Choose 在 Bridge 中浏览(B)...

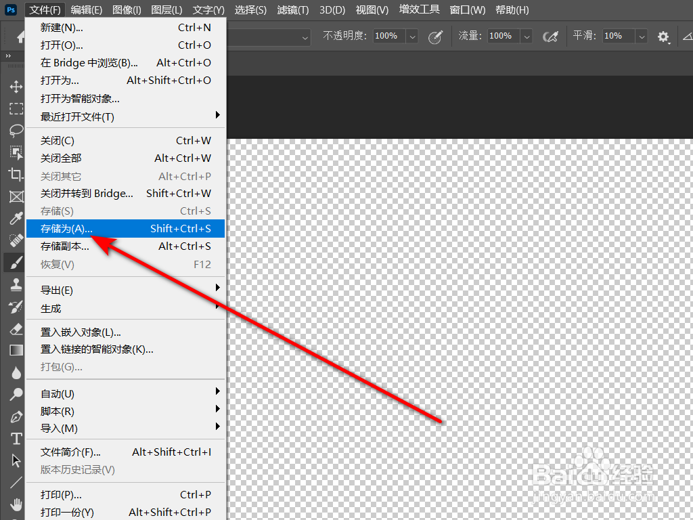[x=125, y=63]
